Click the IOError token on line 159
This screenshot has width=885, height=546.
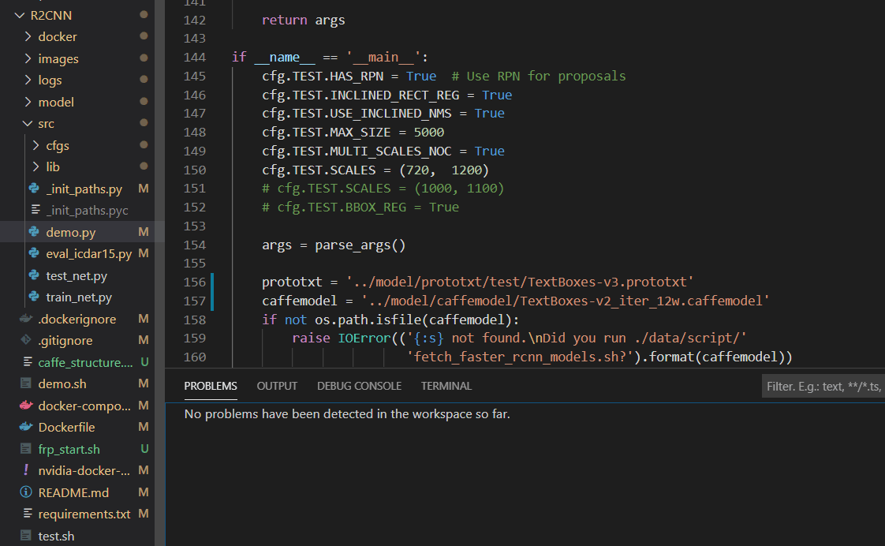364,338
